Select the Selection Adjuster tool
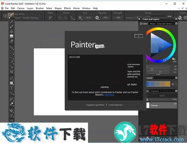Image resolution: width=187 pixels, height=143 pixels. coord(11,67)
